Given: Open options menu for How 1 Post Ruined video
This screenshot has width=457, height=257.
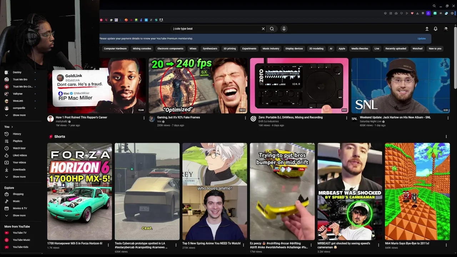Looking at the screenshot, I should (x=144, y=118).
